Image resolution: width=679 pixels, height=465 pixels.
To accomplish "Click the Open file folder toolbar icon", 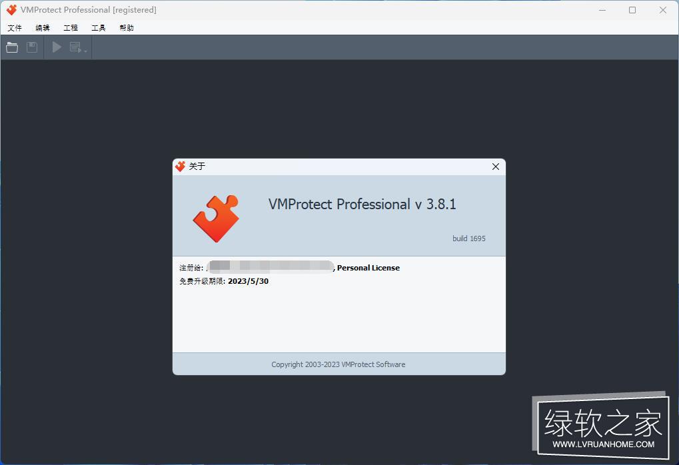I will pos(12,47).
